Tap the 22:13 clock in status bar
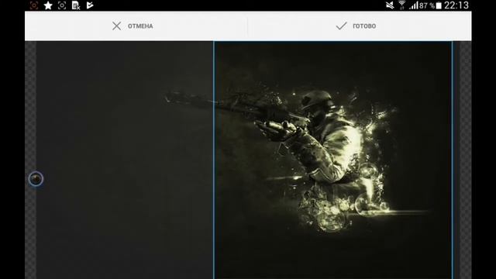The height and width of the screenshot is (279, 496). tap(456, 5)
